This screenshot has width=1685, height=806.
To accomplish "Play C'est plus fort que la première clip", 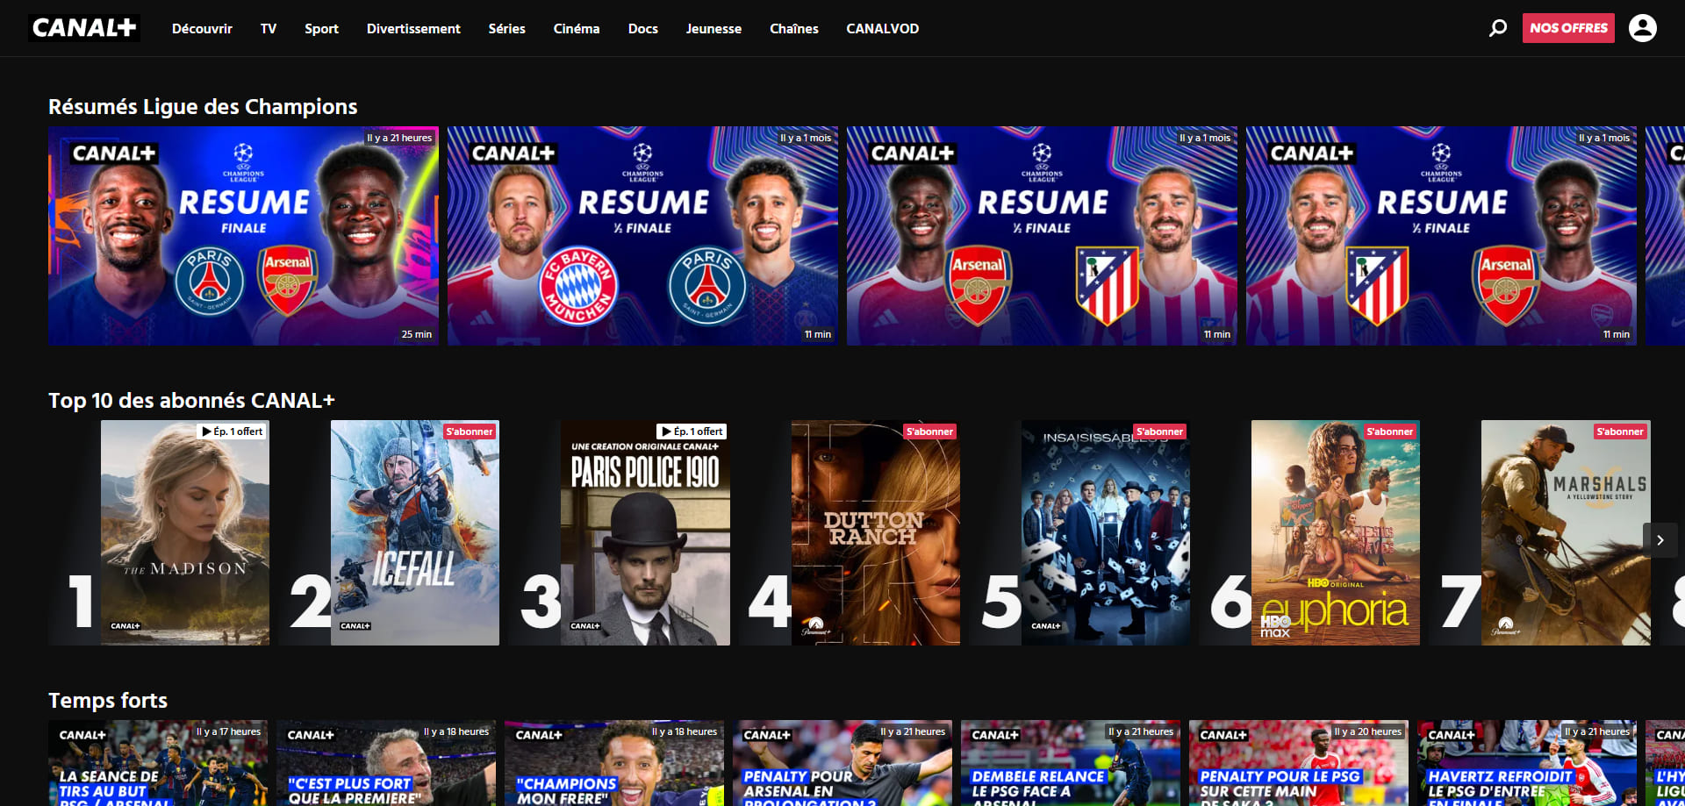I will coord(386,763).
